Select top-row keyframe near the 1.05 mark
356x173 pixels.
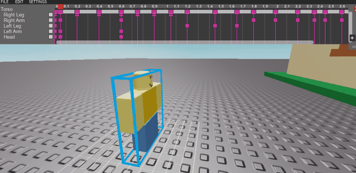[171, 12]
